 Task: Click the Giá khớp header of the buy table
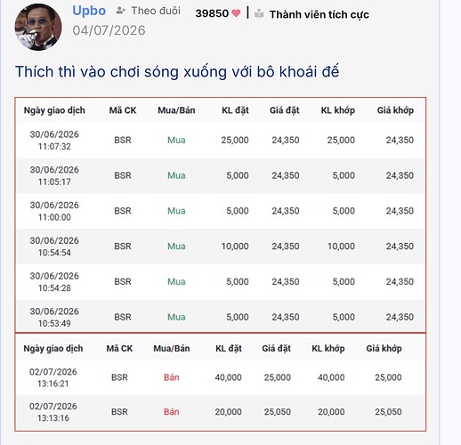tap(395, 110)
